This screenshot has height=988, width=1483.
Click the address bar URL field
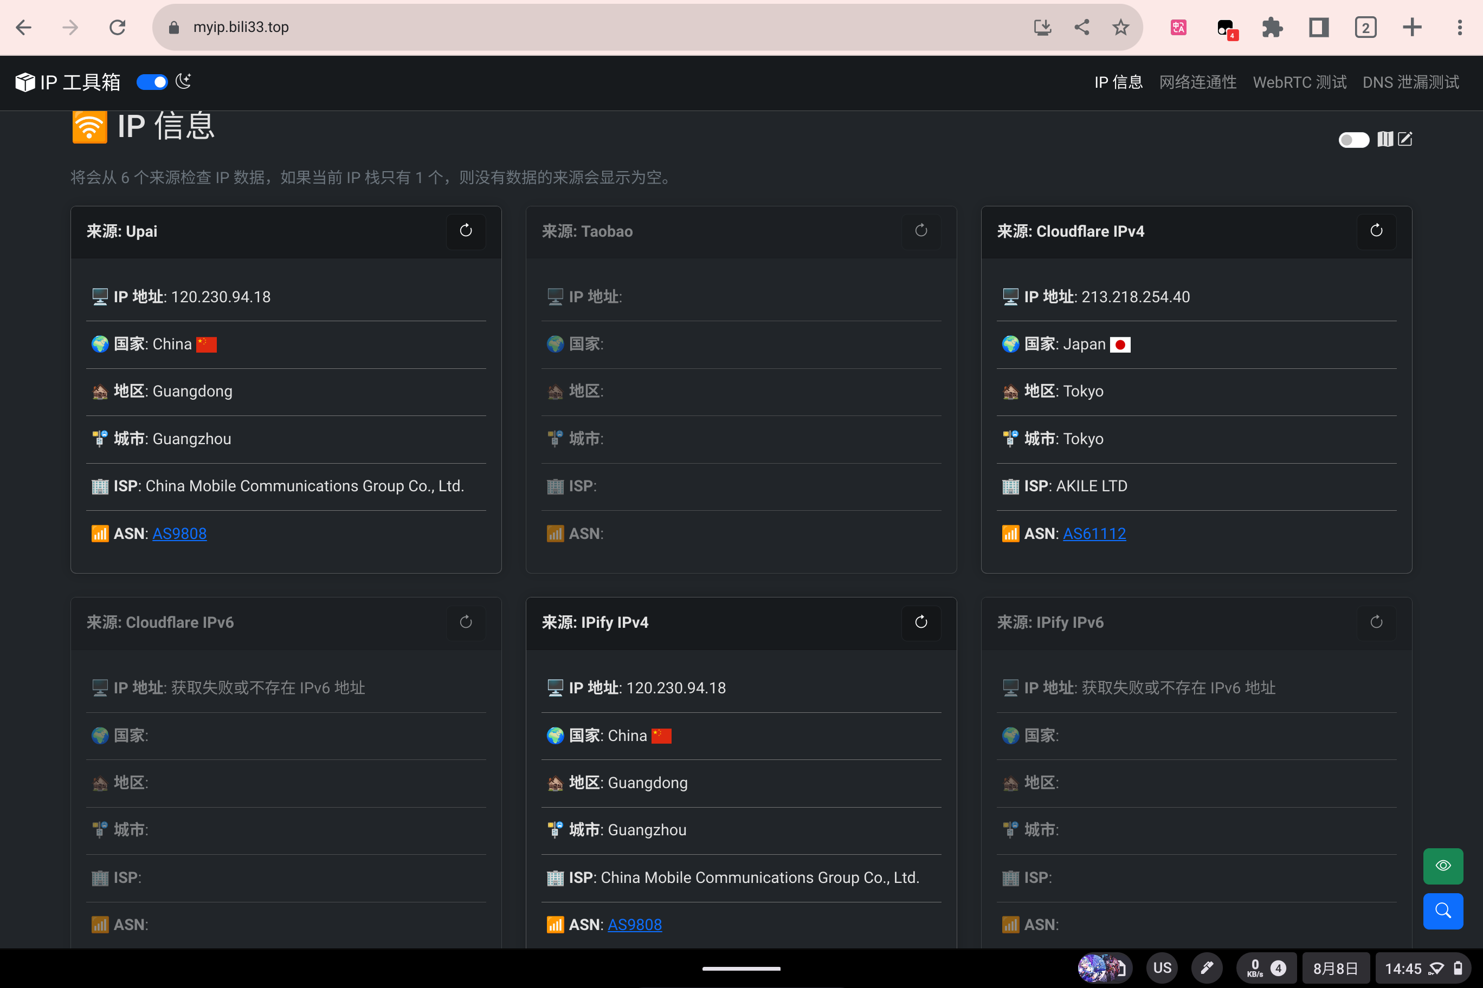tap(568, 27)
